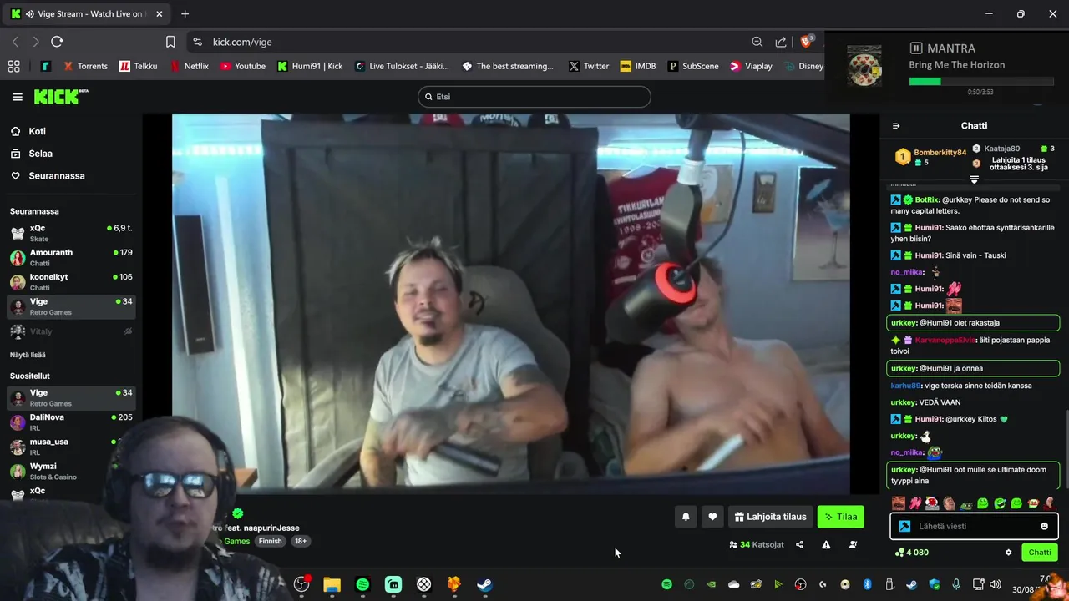Open the emoji picker in chat
This screenshot has height=601, width=1069.
click(x=1044, y=526)
